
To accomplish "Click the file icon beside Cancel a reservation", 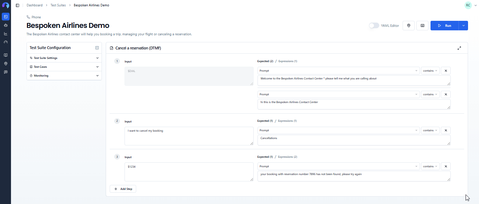I will coord(112,48).
